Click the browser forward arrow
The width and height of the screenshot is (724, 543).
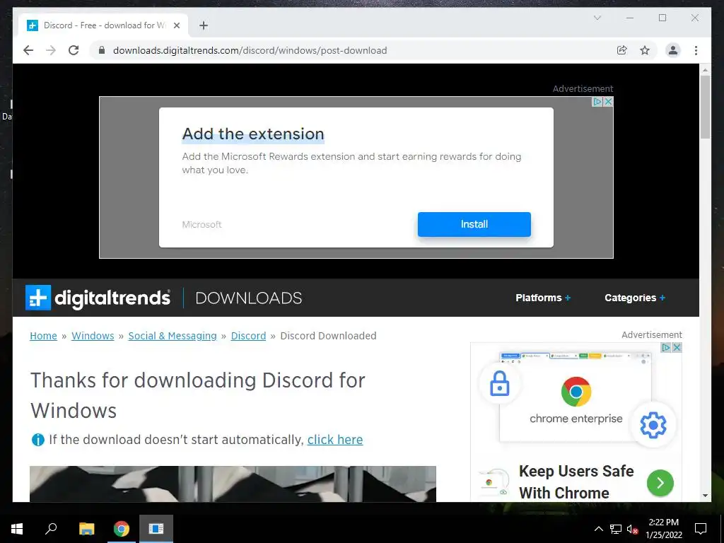[51, 50]
